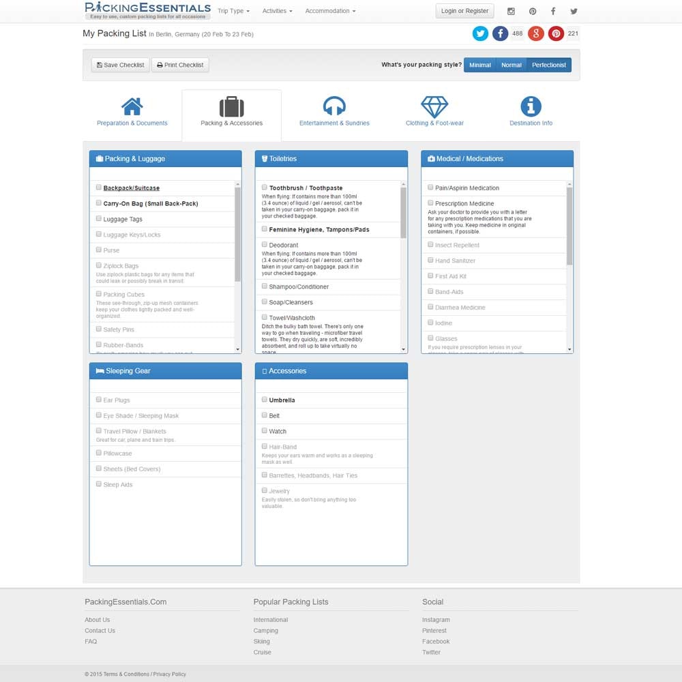Click Save Checklist button

(121, 65)
